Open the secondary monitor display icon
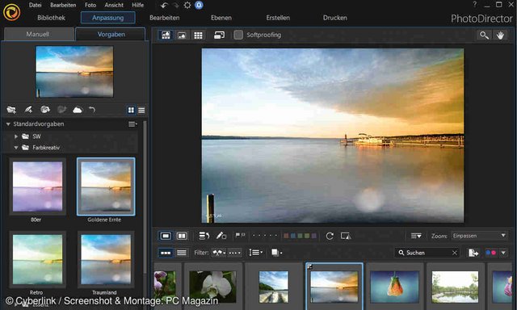The height and width of the screenshot is (310, 517). pyautogui.click(x=219, y=35)
